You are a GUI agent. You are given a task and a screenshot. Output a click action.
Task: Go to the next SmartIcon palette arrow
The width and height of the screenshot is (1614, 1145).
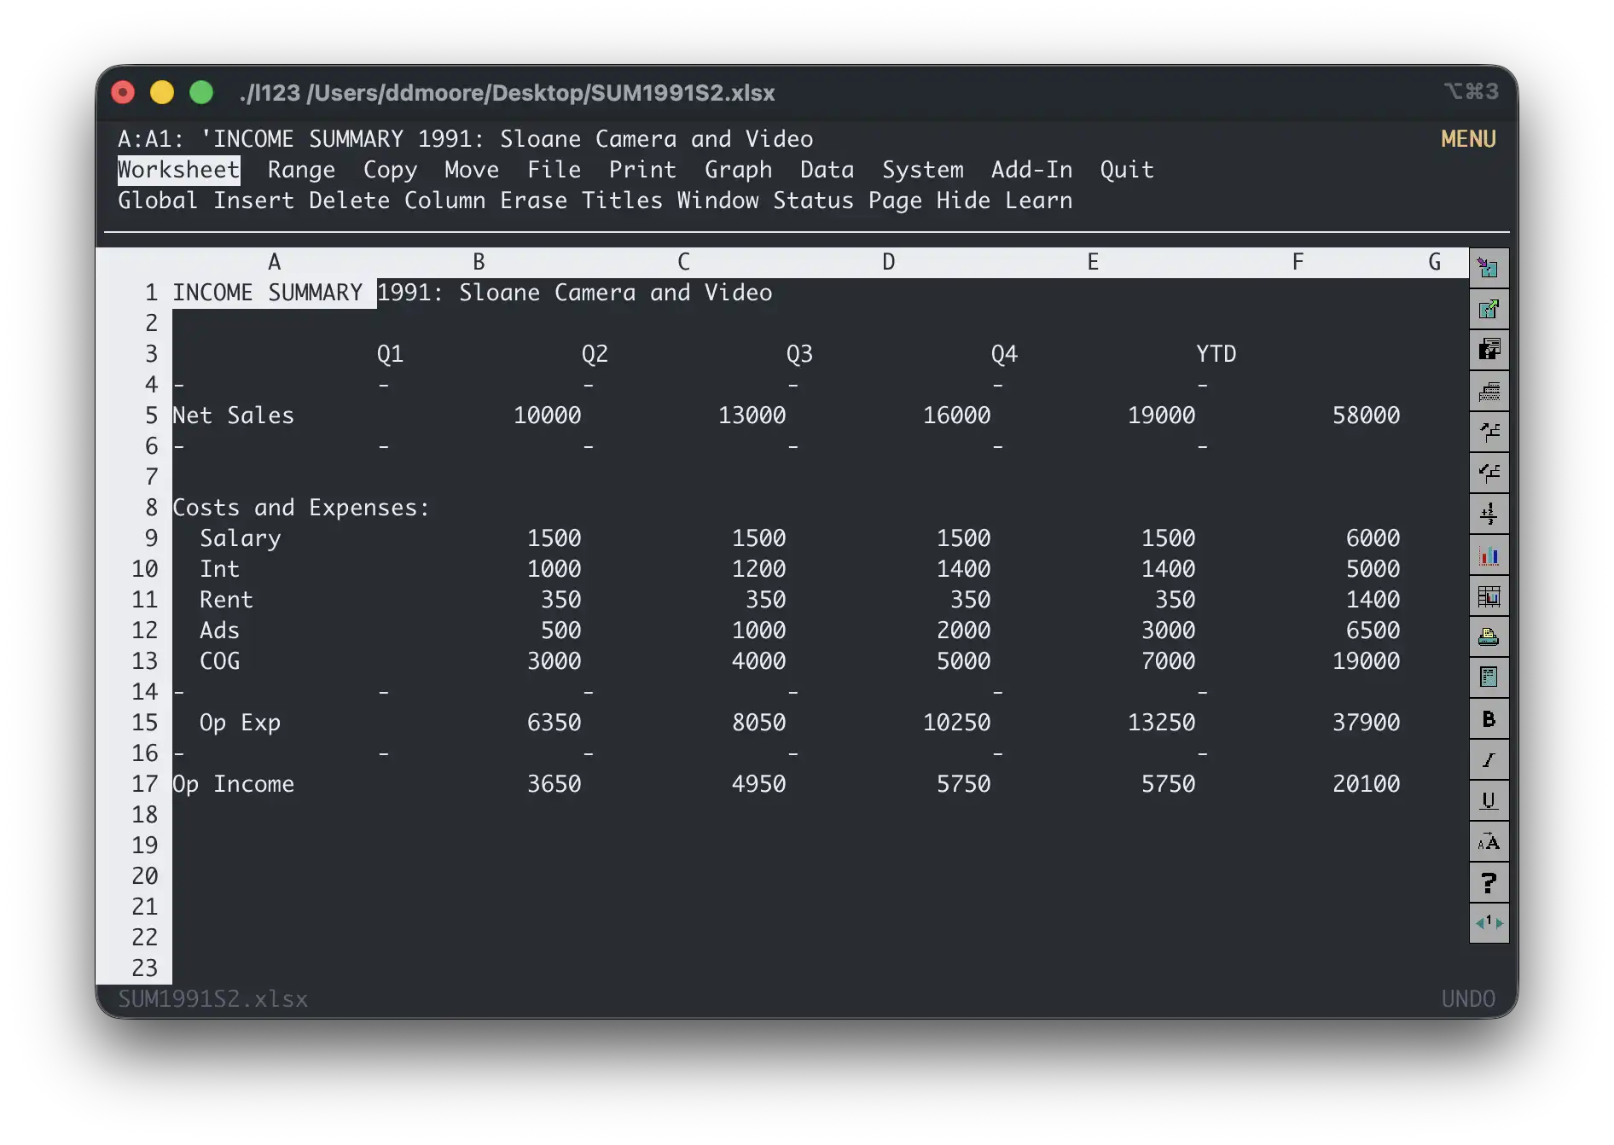coord(1499,923)
